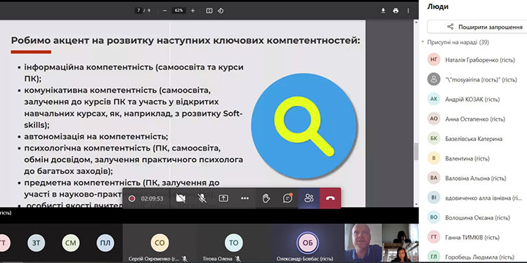Screen dimensions: 527x263
Task: Click the red recording indicator
Action: coord(132,198)
